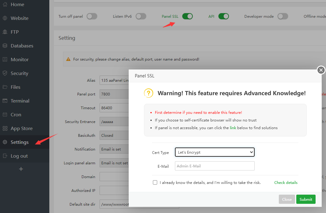
Task: Click the Authorized IP input field
Action: click(114, 190)
